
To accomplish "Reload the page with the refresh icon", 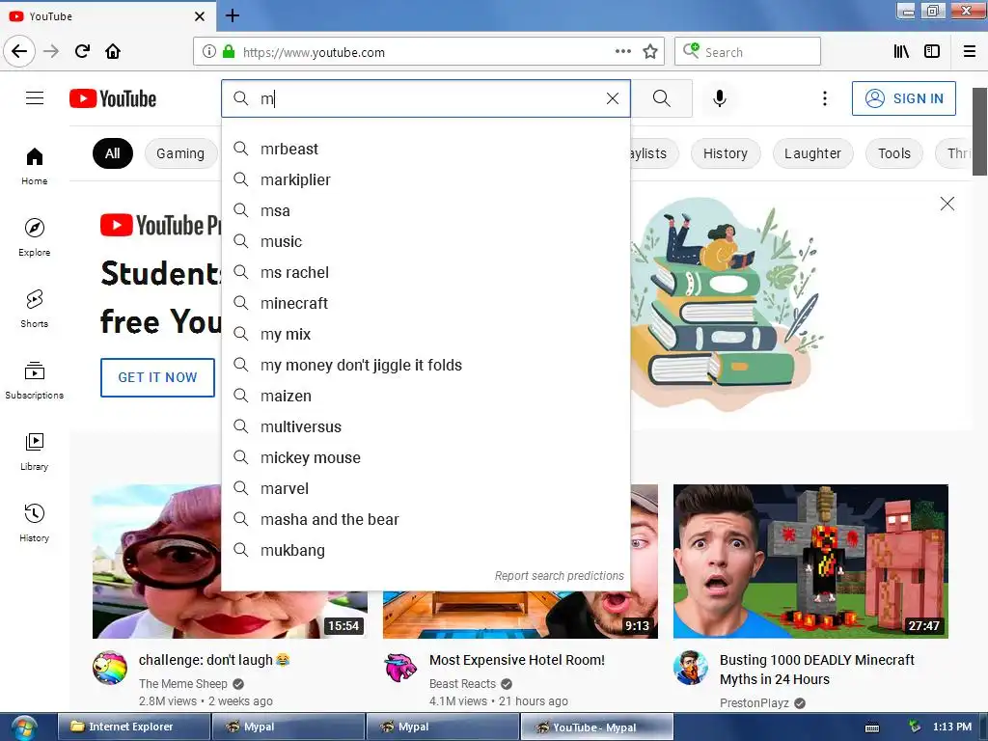I will coord(82,52).
